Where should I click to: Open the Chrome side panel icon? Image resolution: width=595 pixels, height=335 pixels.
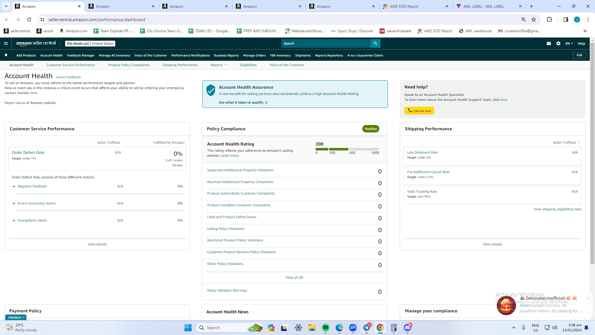(566, 20)
